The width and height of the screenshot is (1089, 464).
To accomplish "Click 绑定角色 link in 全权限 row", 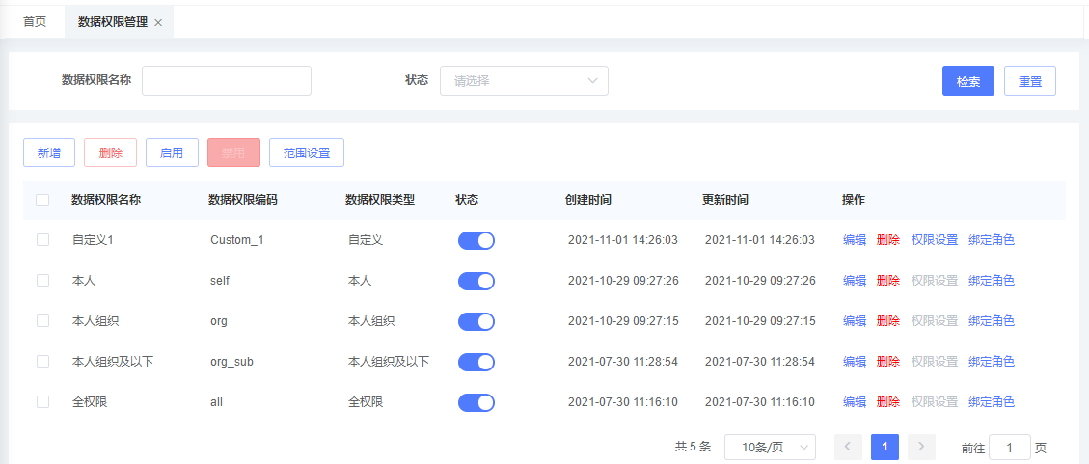I will coord(991,402).
